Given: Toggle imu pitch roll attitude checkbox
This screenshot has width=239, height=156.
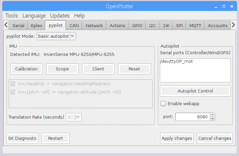Looking at the screenshot, I should click(13, 92).
